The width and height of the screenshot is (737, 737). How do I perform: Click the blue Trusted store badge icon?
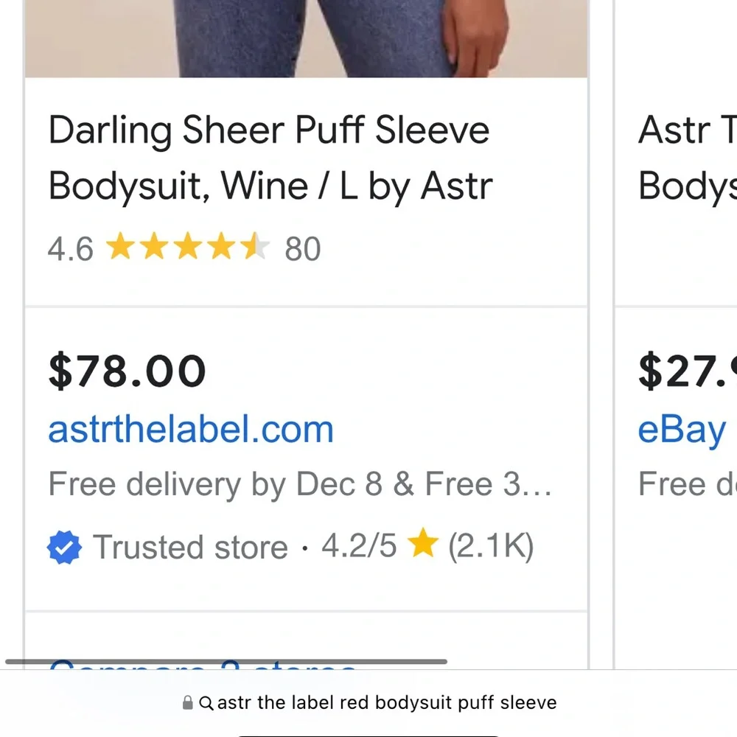(x=64, y=547)
